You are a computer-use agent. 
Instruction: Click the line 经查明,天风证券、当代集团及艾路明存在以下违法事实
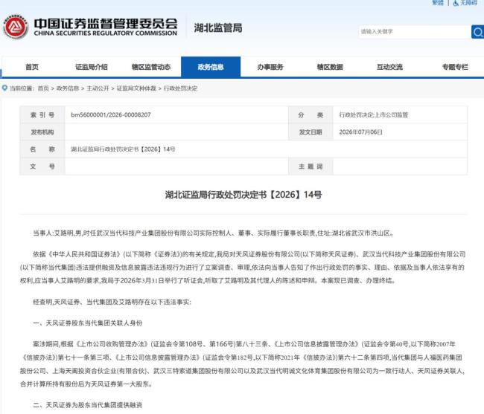[x=112, y=302]
